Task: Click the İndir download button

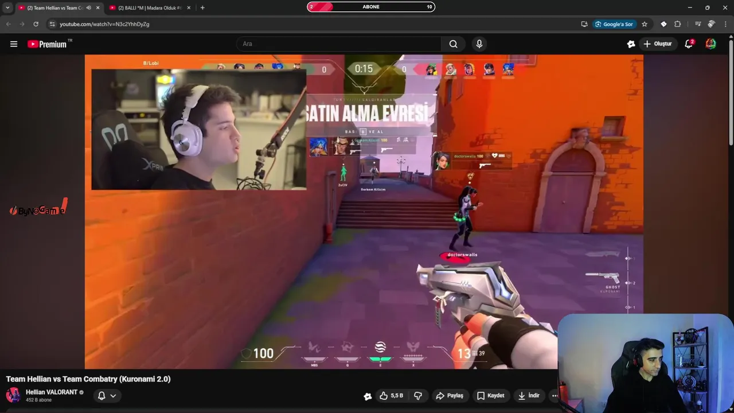Action: [529, 396]
